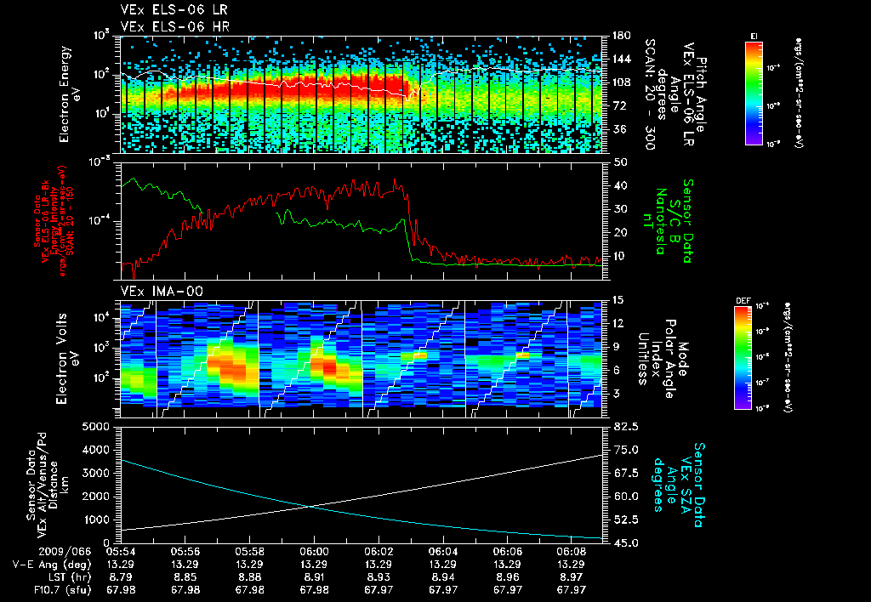The width and height of the screenshot is (871, 602).
Task: Click the LST value 8.96
Action: tap(508, 577)
